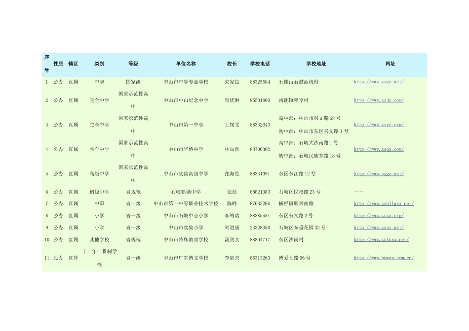Select phone number 88700302
This screenshot has width=469, height=331.
260,149
